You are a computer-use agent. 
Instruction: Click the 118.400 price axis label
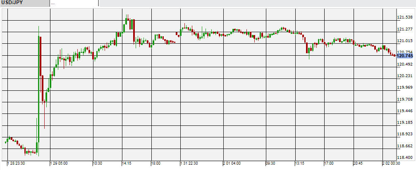click(405, 158)
